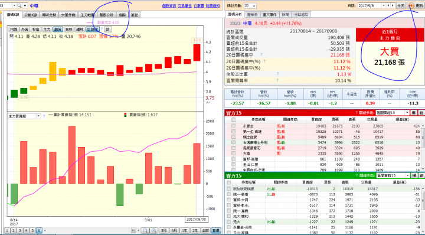
Task: Switch to the 分點K線 tab
Action: click(31, 15)
